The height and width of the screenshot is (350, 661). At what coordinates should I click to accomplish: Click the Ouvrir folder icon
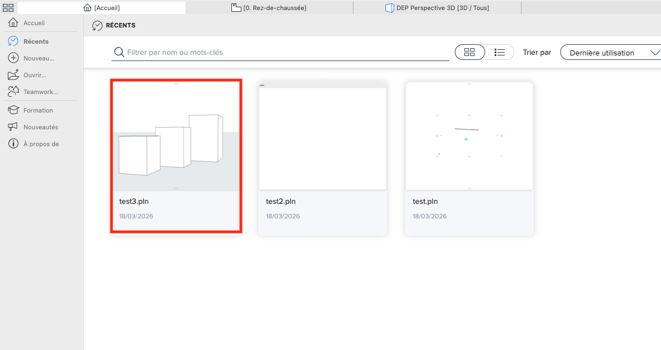point(13,74)
